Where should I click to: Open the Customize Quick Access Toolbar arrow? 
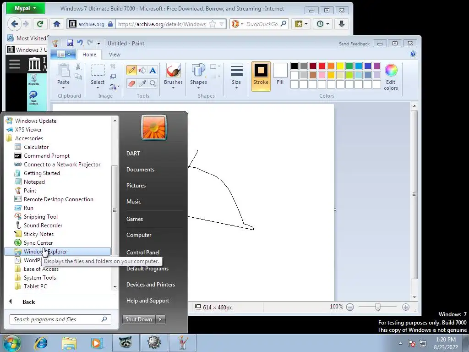[99, 44]
